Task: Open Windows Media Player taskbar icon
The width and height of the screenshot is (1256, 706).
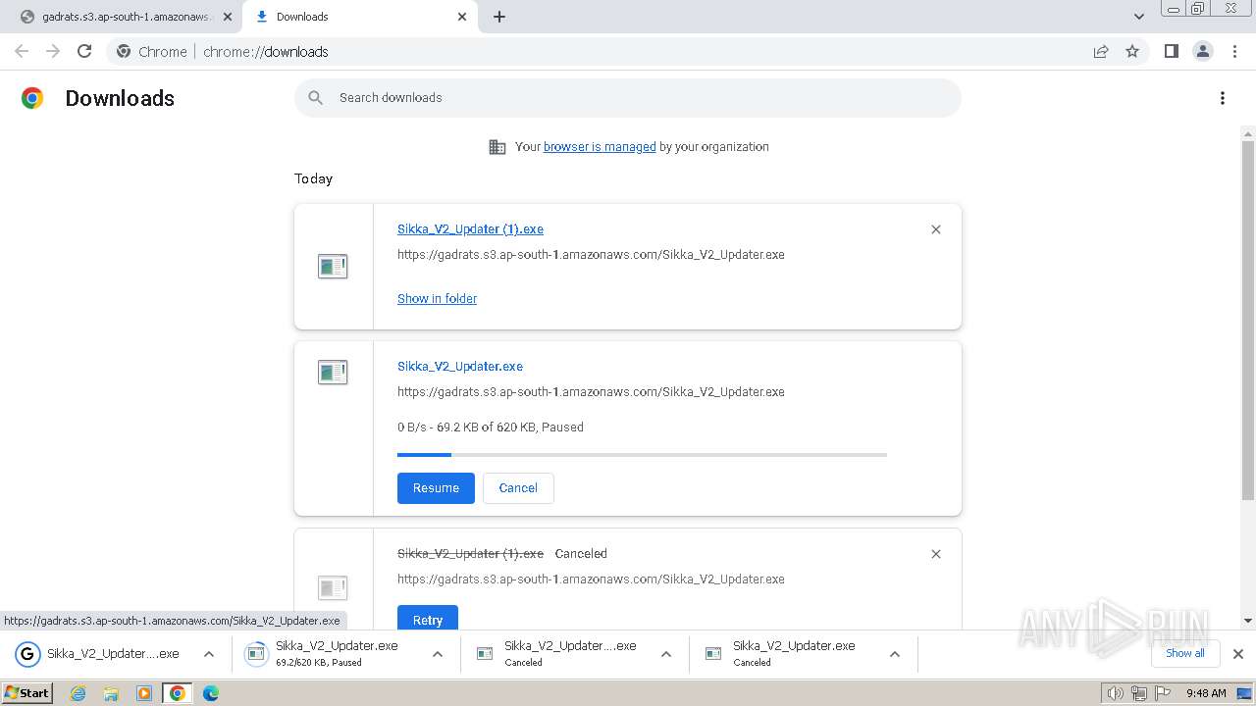Action: pos(144,693)
